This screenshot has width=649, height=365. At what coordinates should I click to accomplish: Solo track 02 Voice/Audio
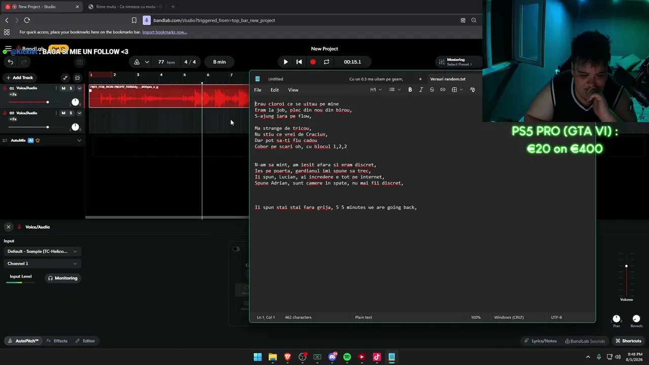click(71, 113)
